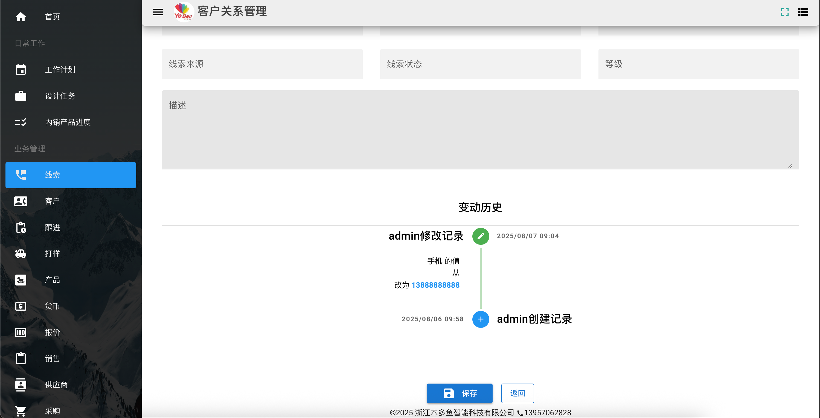
Task: Click the blue plus create-record marker
Action: pos(481,319)
